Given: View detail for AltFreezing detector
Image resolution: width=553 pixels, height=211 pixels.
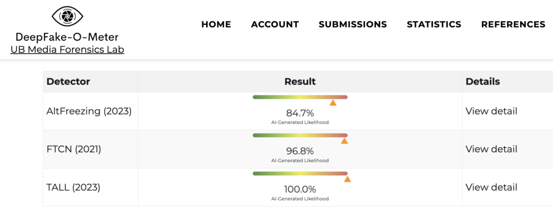Looking at the screenshot, I should (x=491, y=111).
